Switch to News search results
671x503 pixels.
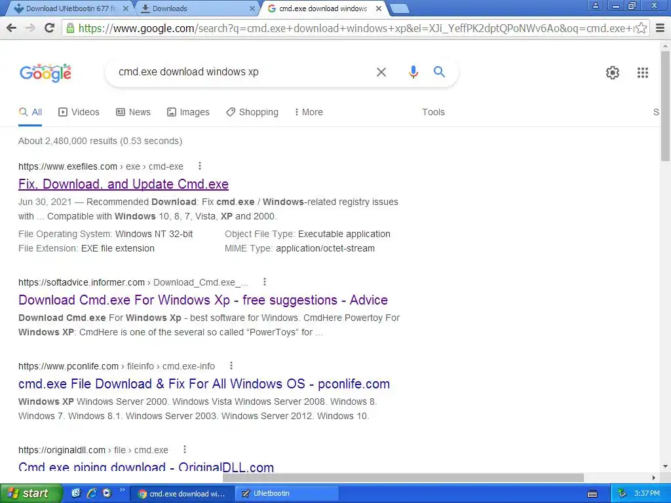point(133,112)
